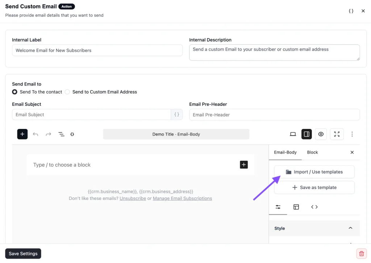Viewport: 371px width, 263px height.
Task: Click Demo Title · Email-Body document bar
Action: (176, 134)
